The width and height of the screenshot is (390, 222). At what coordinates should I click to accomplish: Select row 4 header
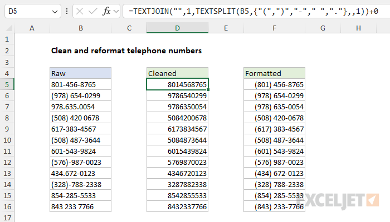tap(7, 73)
